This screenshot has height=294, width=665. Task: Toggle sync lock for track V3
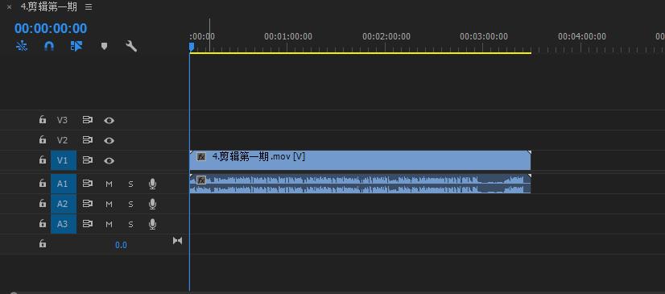(88, 120)
